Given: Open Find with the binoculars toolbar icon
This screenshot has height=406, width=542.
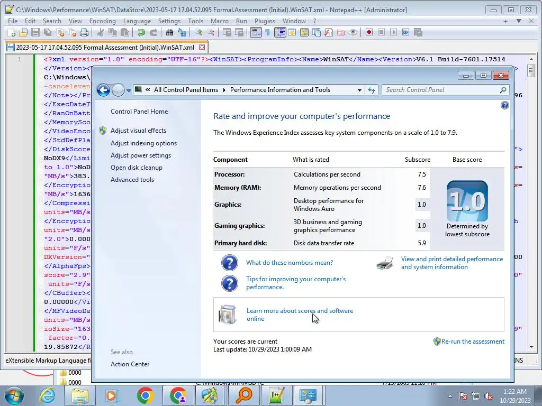Looking at the screenshot, I should (169, 32).
